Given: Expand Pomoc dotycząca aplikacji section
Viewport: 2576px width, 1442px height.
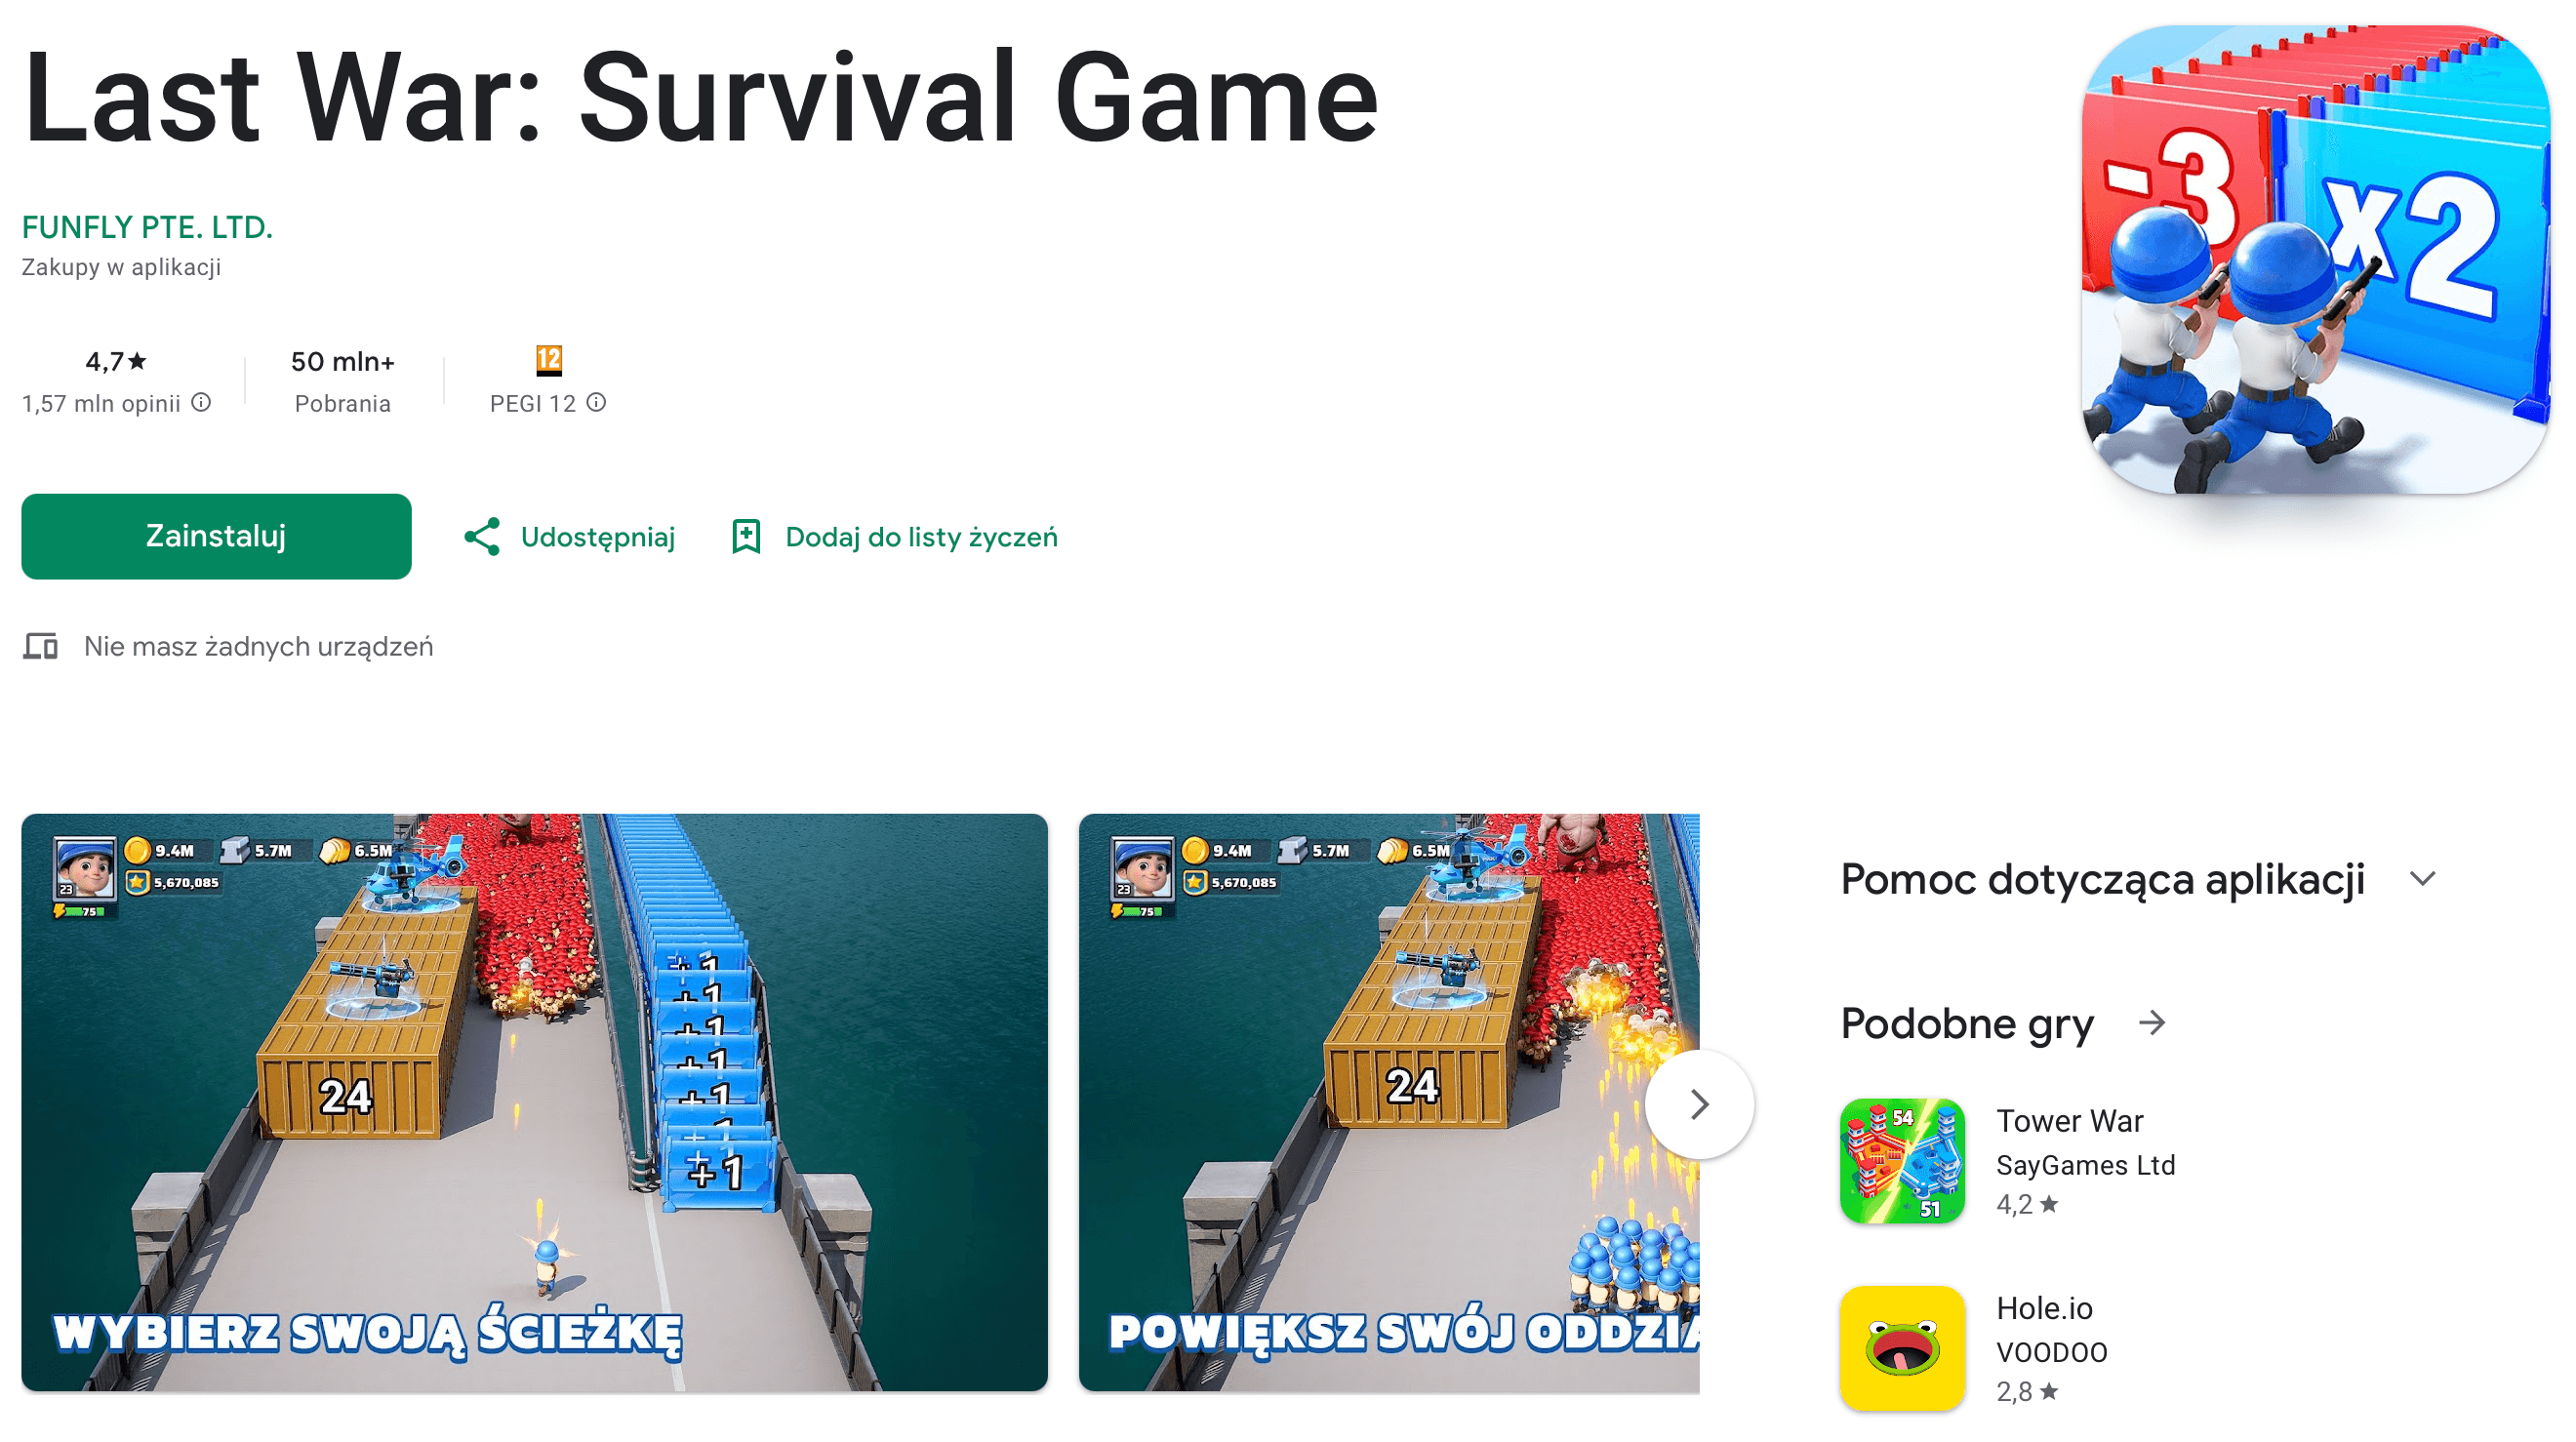Looking at the screenshot, I should coord(2423,879).
